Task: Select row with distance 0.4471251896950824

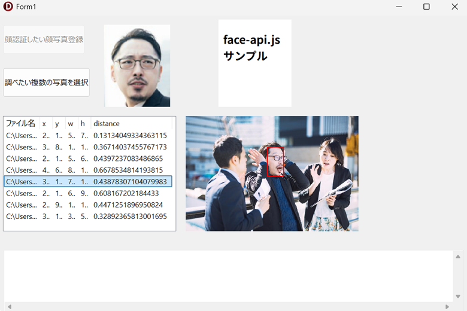Action: [x=88, y=205]
